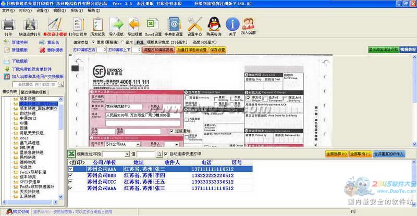Click template search box 查找模板
The height and width of the screenshot is (216, 417).
point(35,84)
